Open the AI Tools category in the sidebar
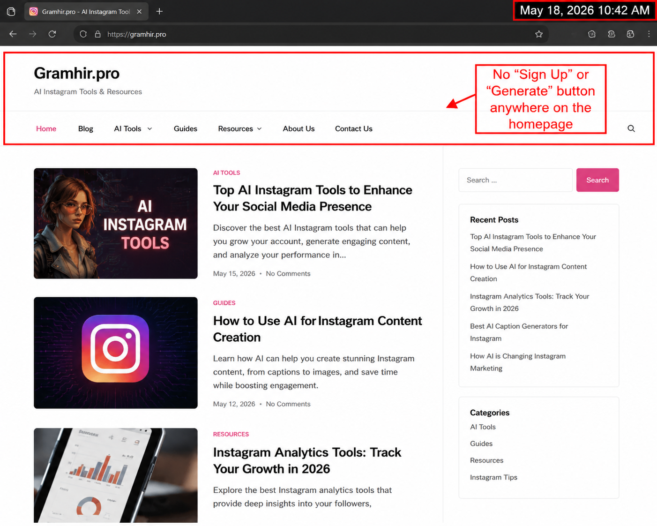Image resolution: width=657 pixels, height=526 pixels. click(483, 427)
